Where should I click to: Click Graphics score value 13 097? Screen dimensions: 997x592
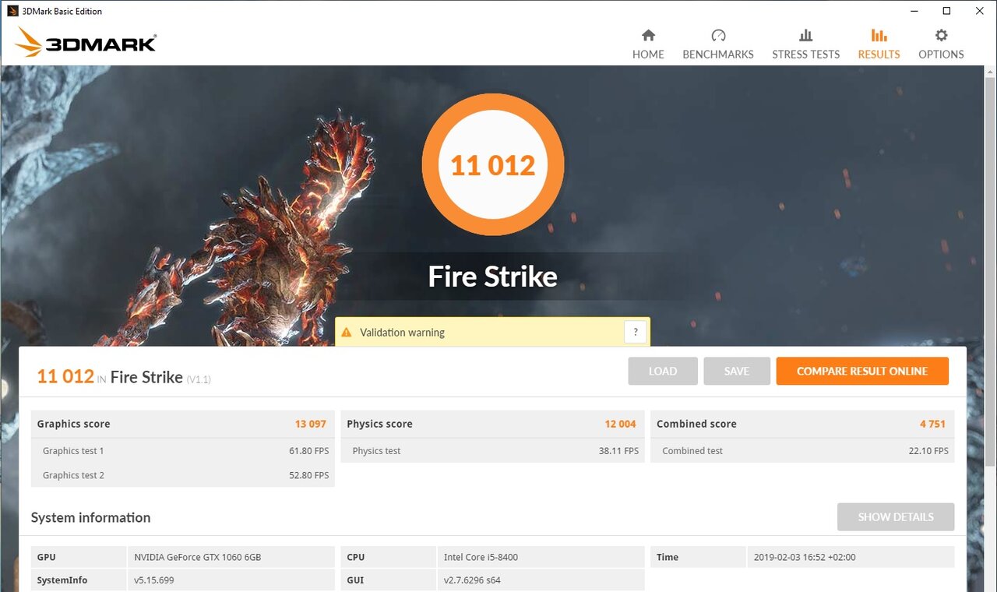311,424
